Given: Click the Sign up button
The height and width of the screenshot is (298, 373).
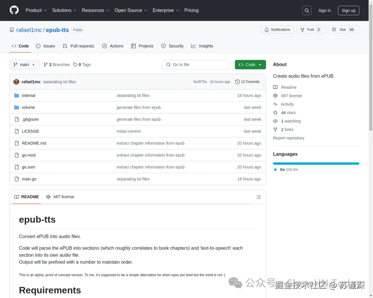Looking at the screenshot, I should click(x=348, y=10).
